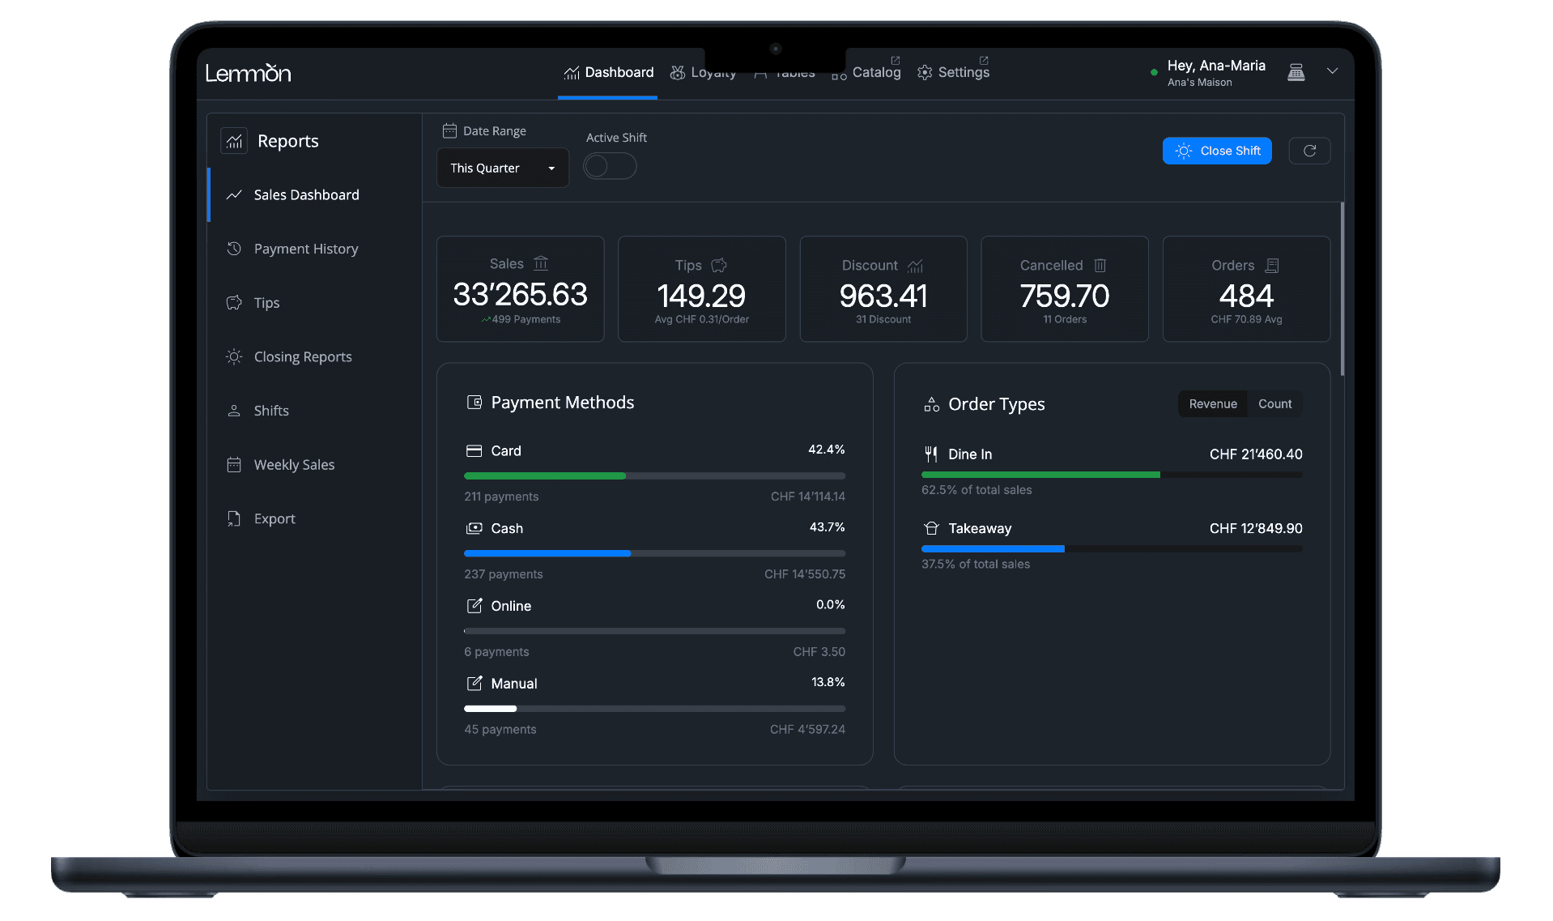1553x921 pixels.
Task: Click the Card green progress bar
Action: coord(545,476)
